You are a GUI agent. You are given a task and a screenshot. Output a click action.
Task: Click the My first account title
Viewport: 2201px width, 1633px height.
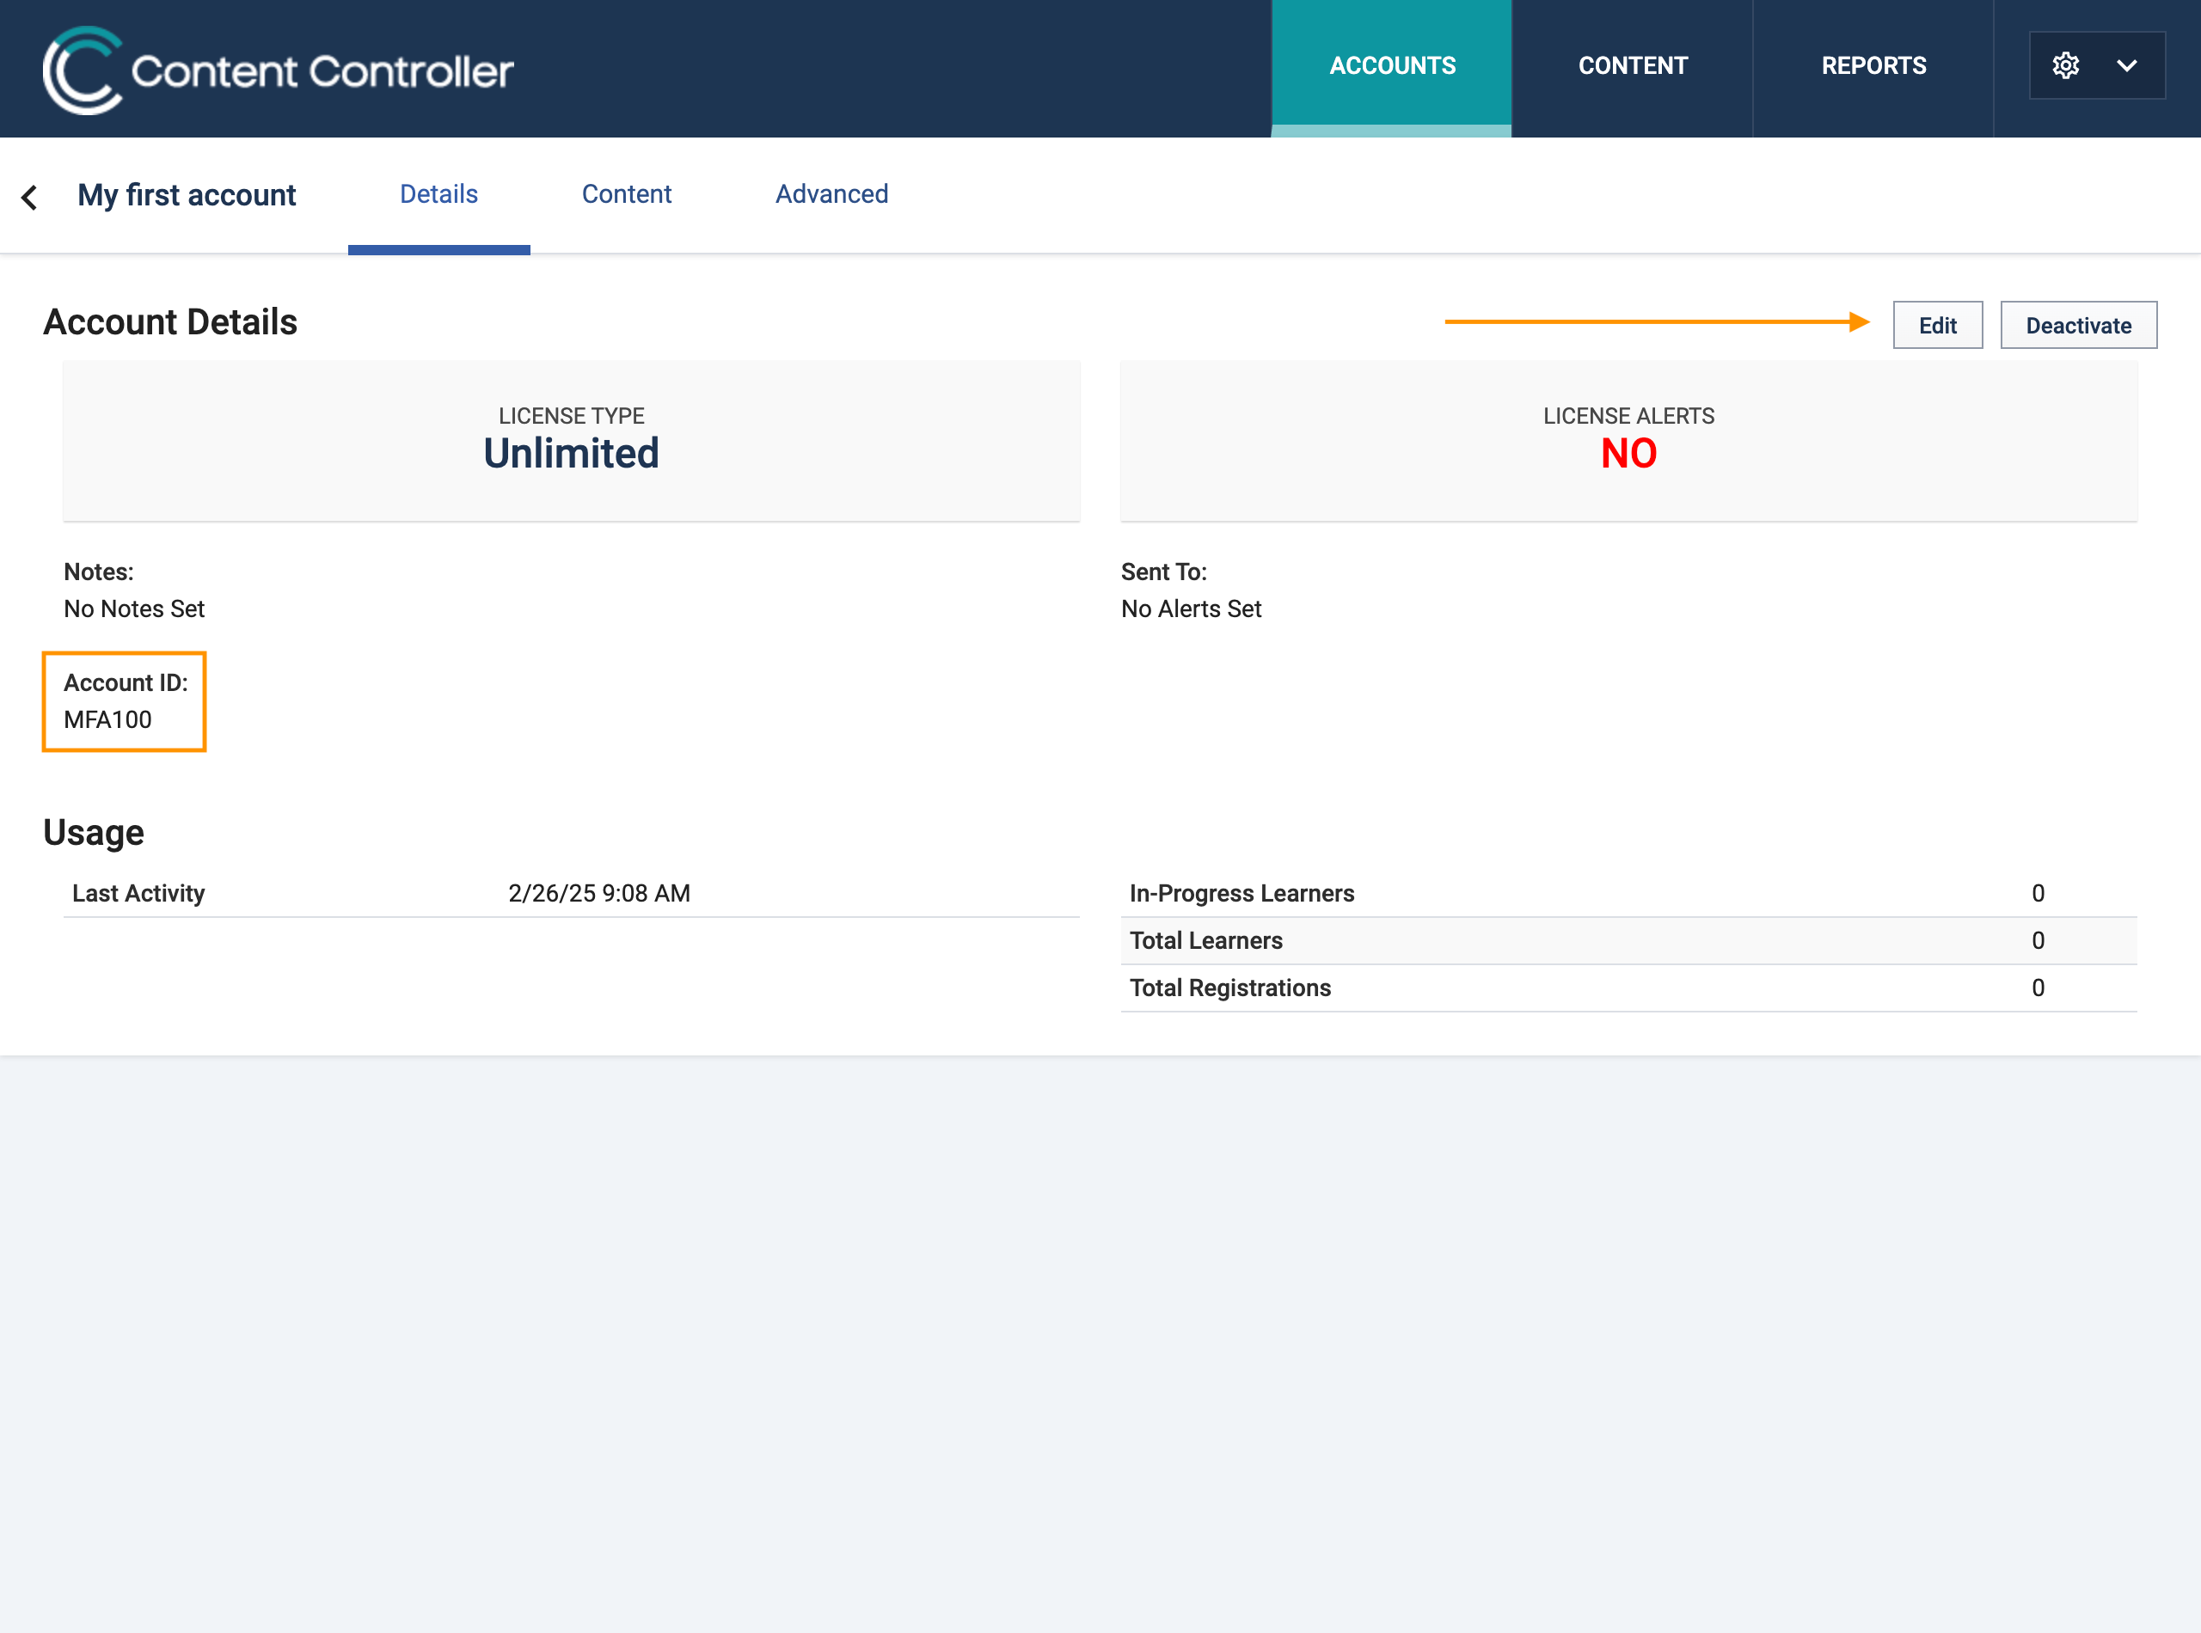pyautogui.click(x=187, y=195)
